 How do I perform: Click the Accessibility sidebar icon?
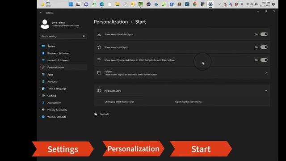[x=43, y=102]
